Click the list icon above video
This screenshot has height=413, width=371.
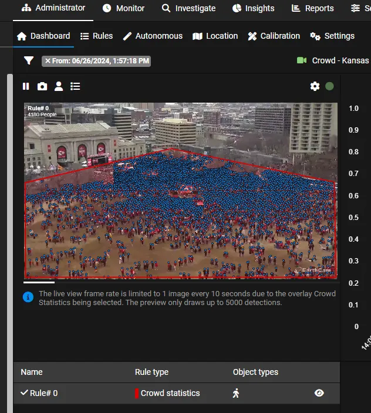point(75,86)
